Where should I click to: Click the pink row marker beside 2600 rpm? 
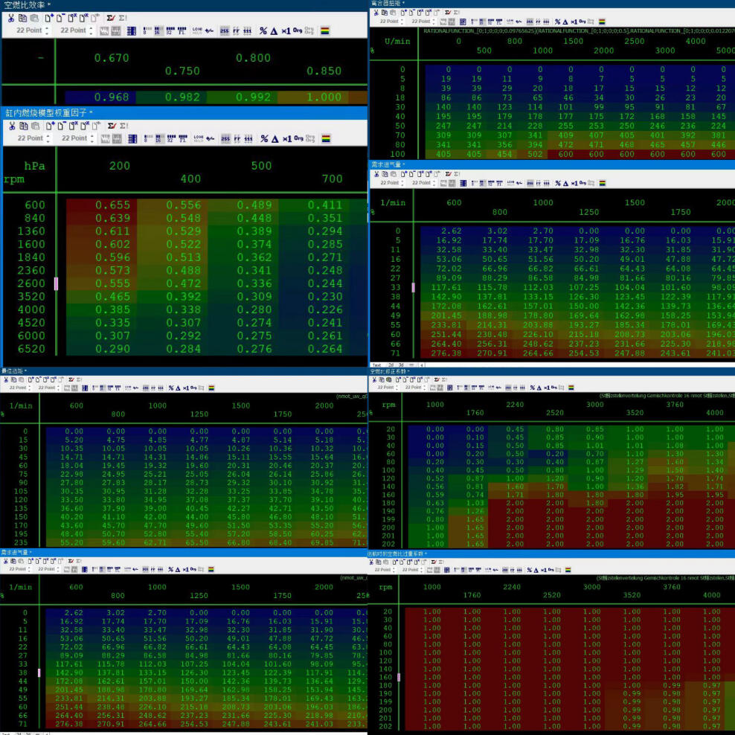click(x=56, y=284)
